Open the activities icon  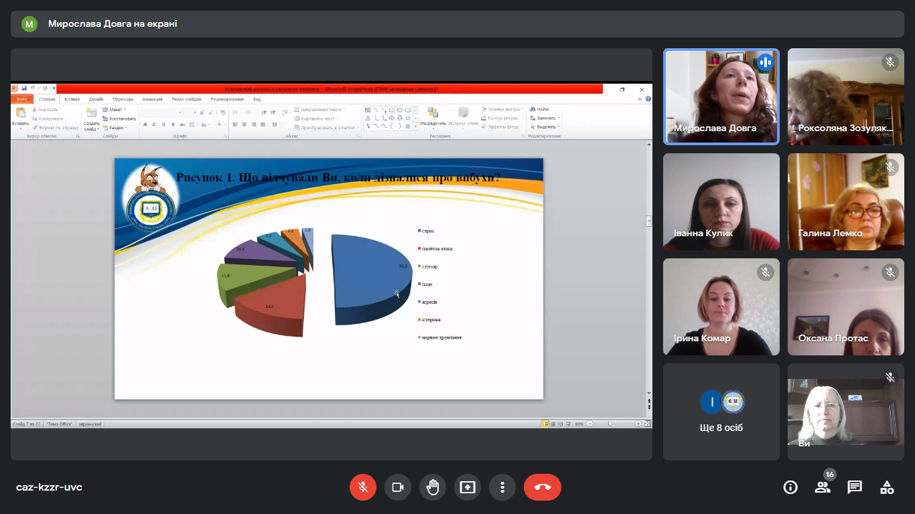[887, 487]
